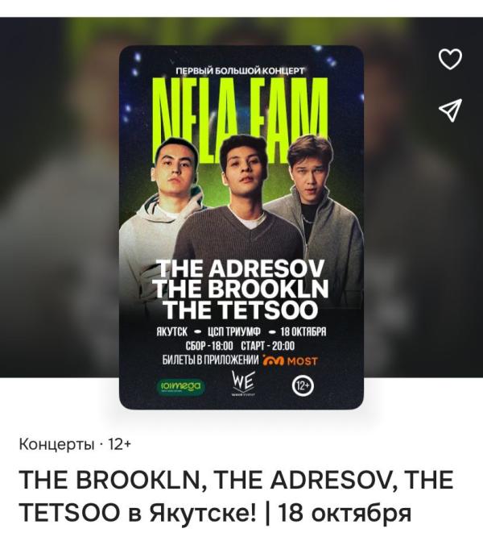Click THE TETSOO name on poster

241,310
